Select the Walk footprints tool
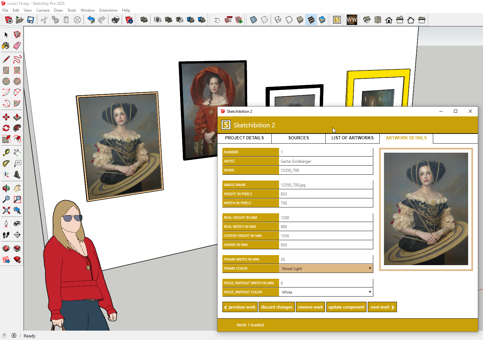This screenshot has height=340, width=483. pyautogui.click(x=6, y=235)
